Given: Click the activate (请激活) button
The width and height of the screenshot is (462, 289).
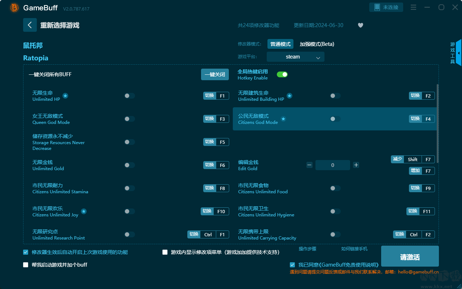Looking at the screenshot, I should tap(410, 256).
